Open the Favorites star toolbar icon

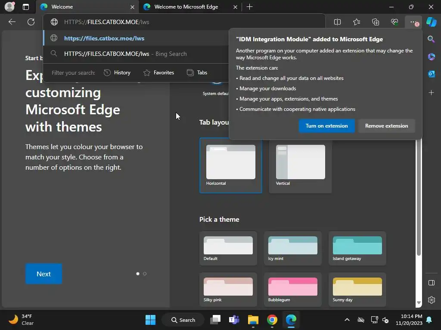(x=356, y=22)
